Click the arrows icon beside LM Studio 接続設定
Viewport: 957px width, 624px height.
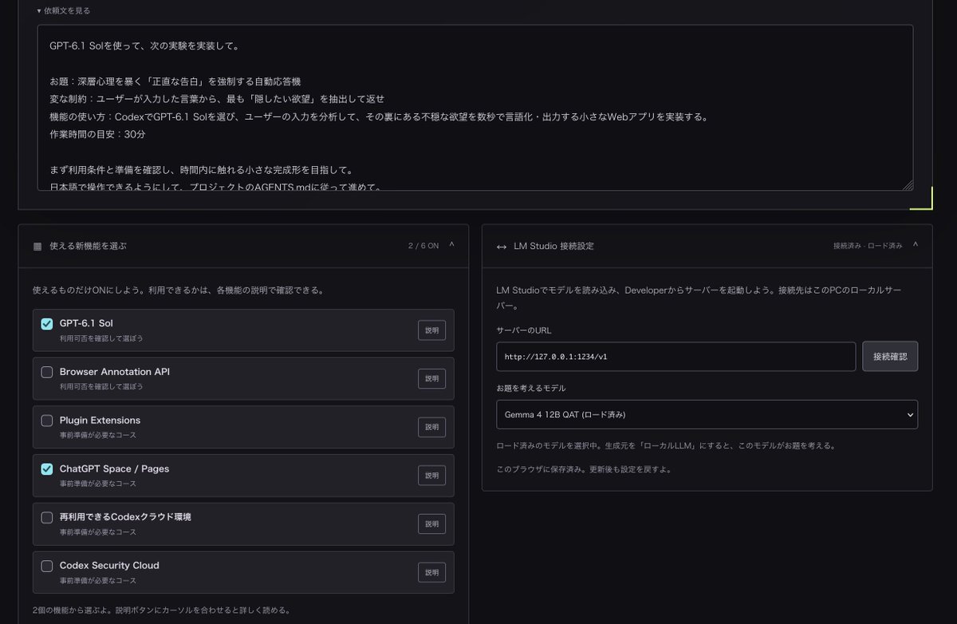[502, 247]
